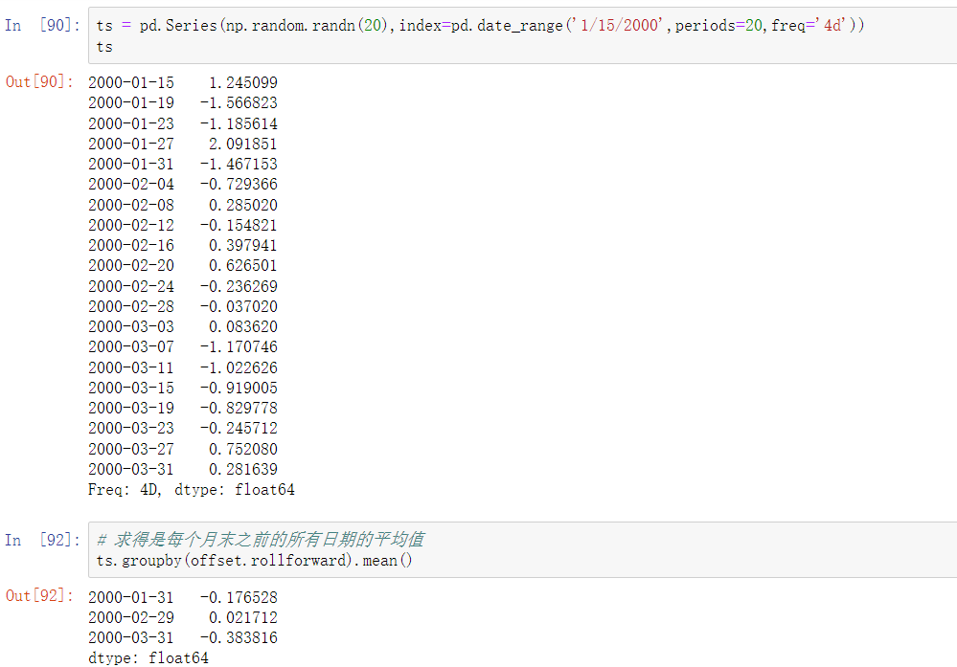Click the 'Freq: 4D, dtype: float64' line

tap(192, 490)
